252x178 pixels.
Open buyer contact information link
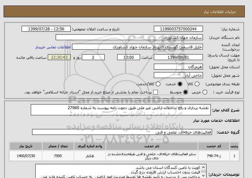click(53, 47)
